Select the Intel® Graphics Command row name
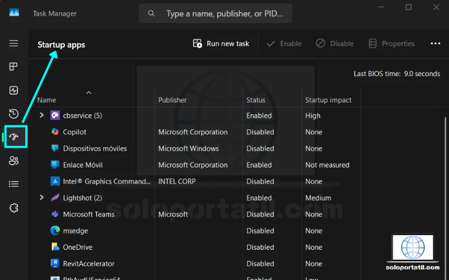This screenshot has height=280, width=449. tap(107, 181)
